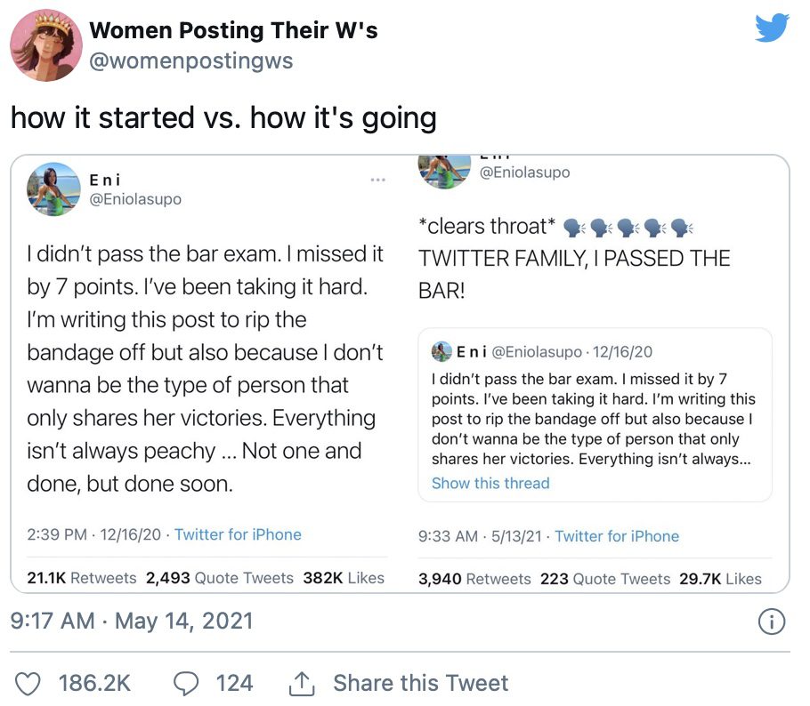810x706 pixels.
Task: Open tweet info circle icon
Action: pos(771,622)
